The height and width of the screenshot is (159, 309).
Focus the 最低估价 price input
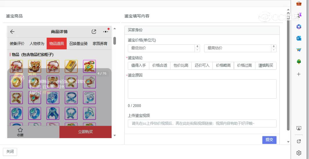pos(161,48)
